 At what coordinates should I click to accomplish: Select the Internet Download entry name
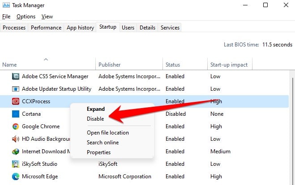pos(46,151)
